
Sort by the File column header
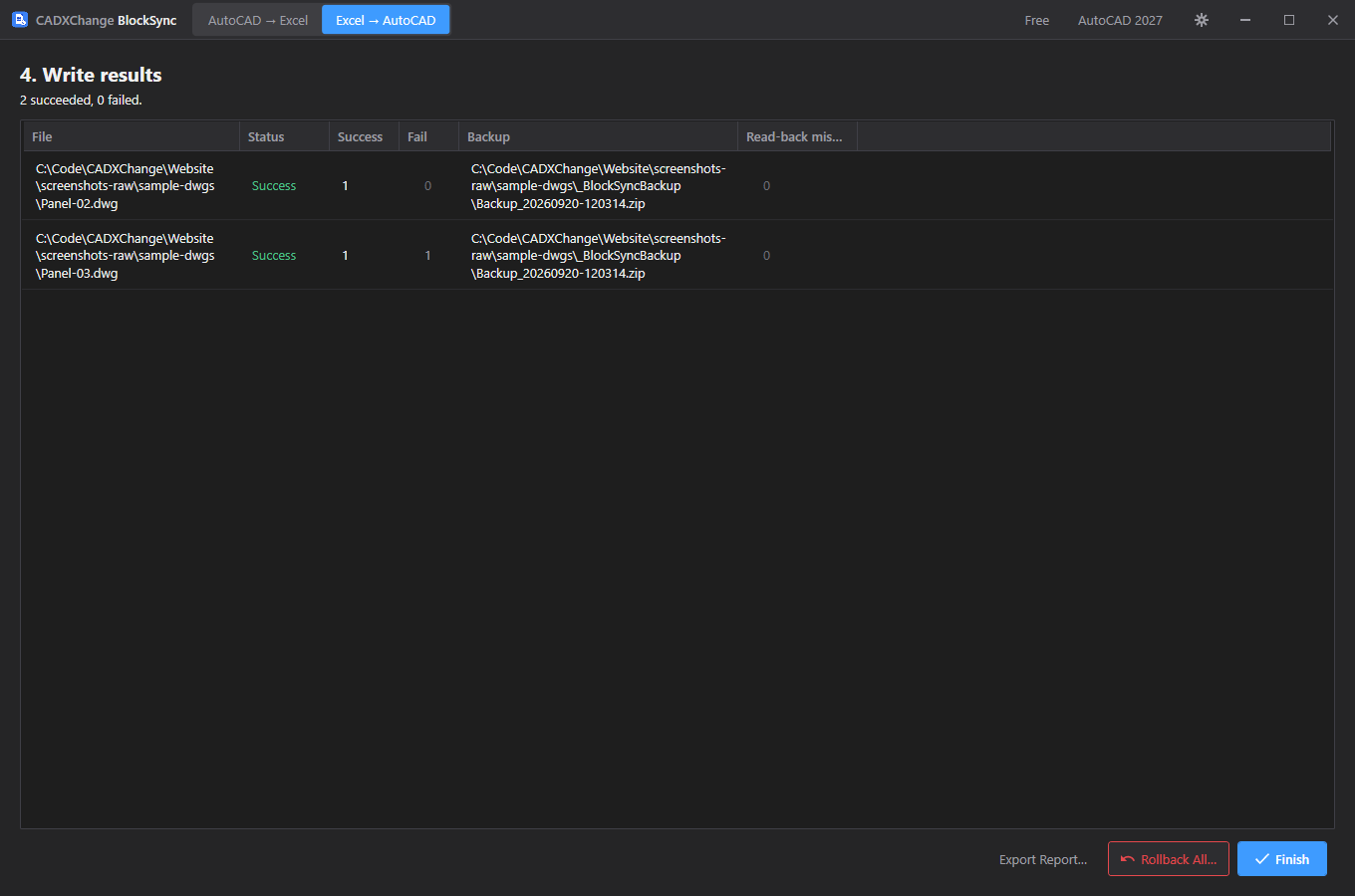pyautogui.click(x=131, y=136)
